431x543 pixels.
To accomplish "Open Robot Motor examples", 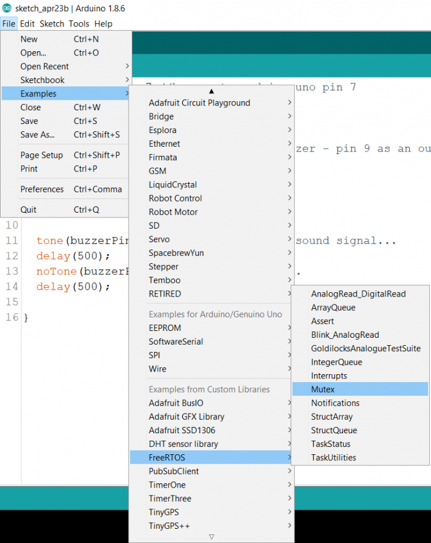I will (212, 212).
